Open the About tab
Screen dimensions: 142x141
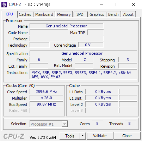(128, 14)
